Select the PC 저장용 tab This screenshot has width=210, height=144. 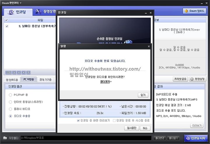29,79
